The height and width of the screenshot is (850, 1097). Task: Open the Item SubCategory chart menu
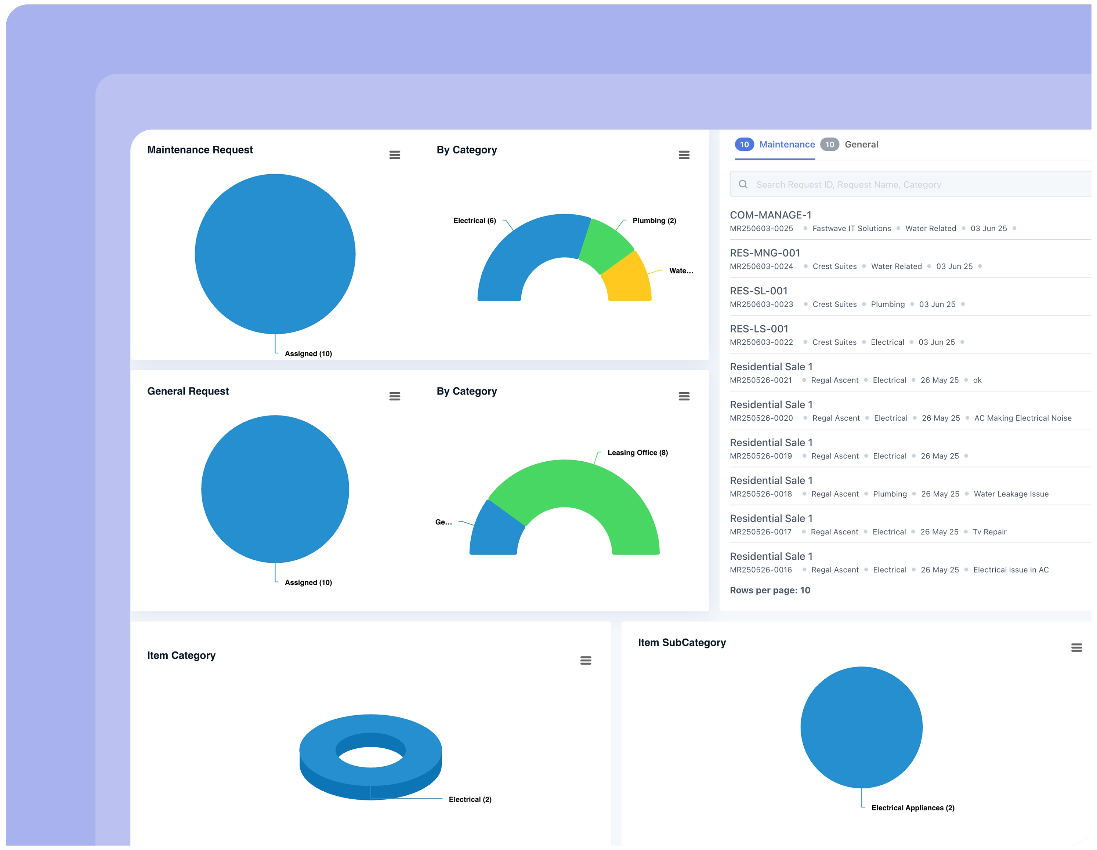click(1077, 648)
